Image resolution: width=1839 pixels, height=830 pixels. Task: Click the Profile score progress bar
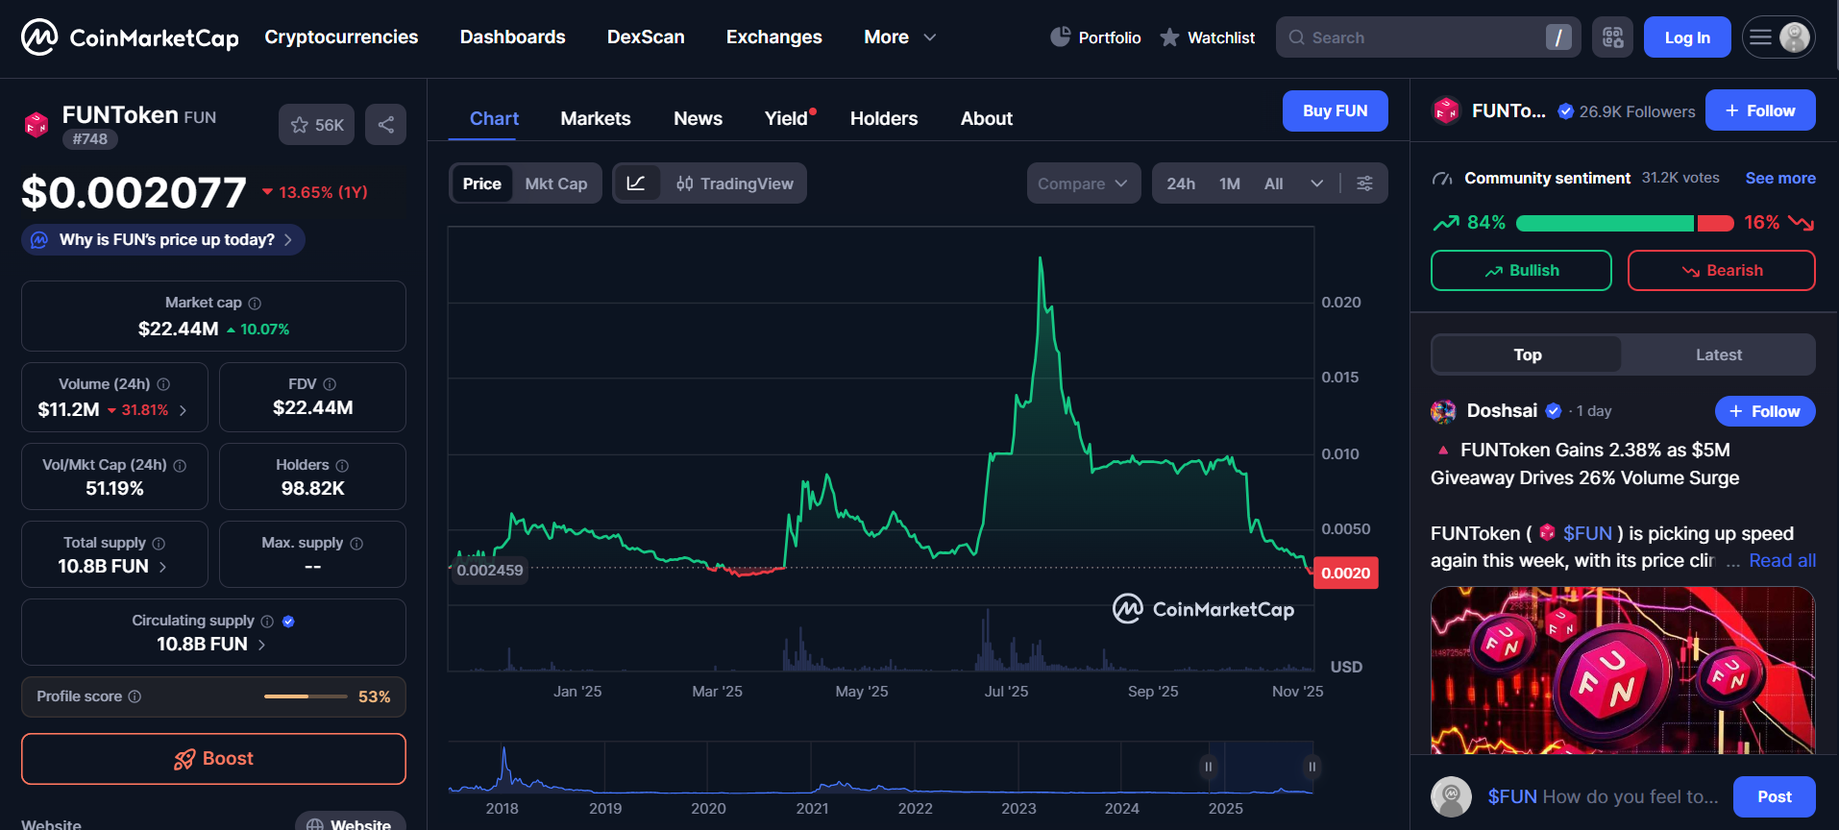click(x=306, y=696)
